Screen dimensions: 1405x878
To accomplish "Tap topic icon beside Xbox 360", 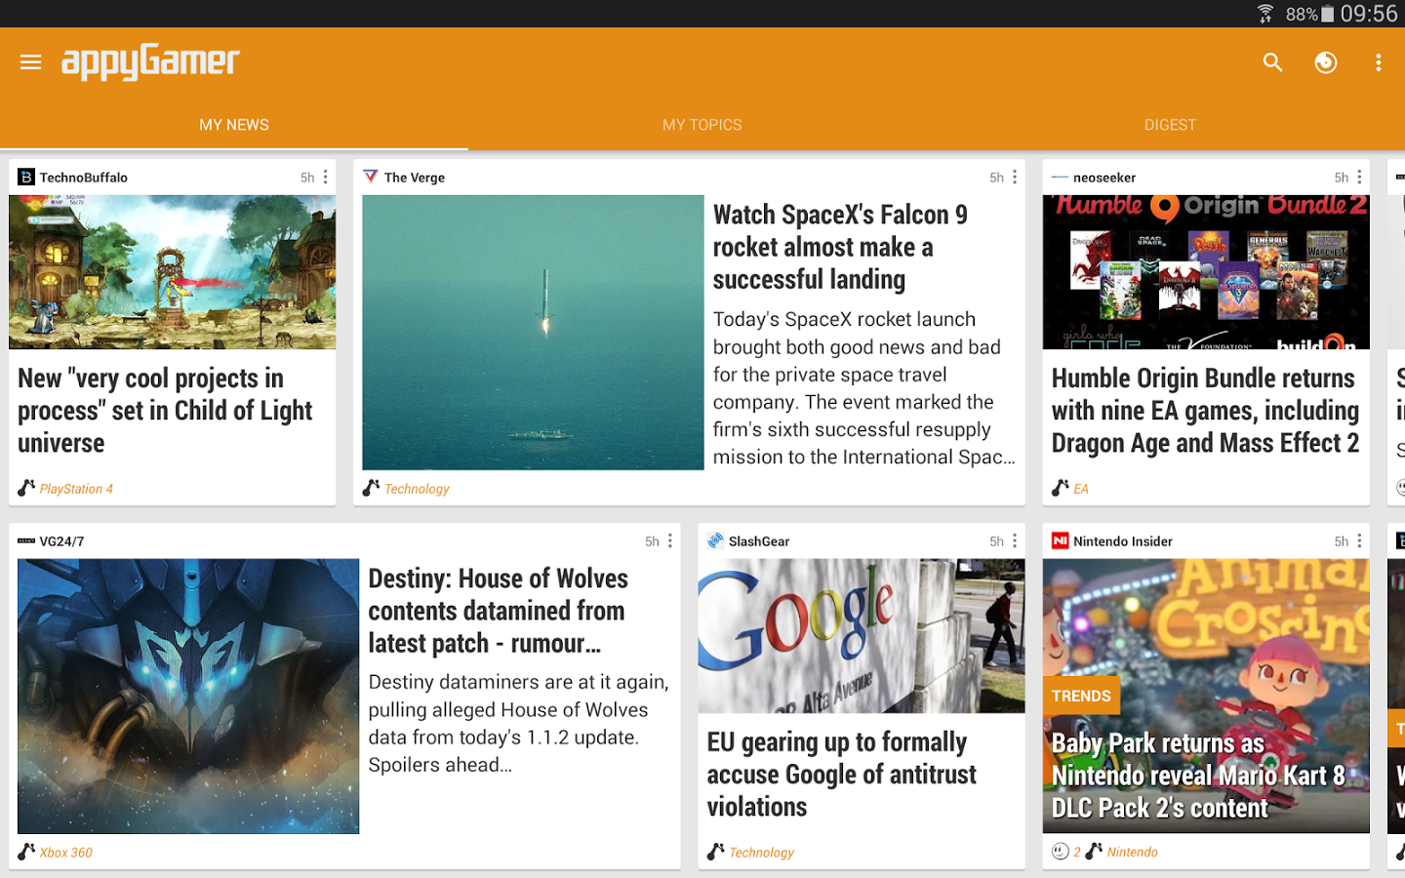I will pos(26,852).
